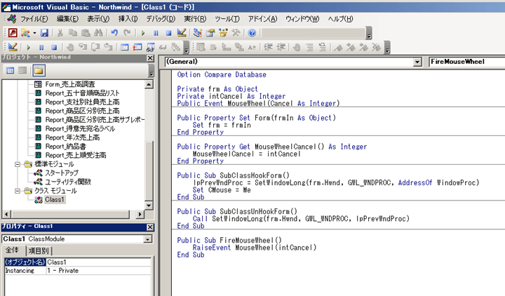
Task: Click the View Code icon in project pane
Action: pos(11,71)
